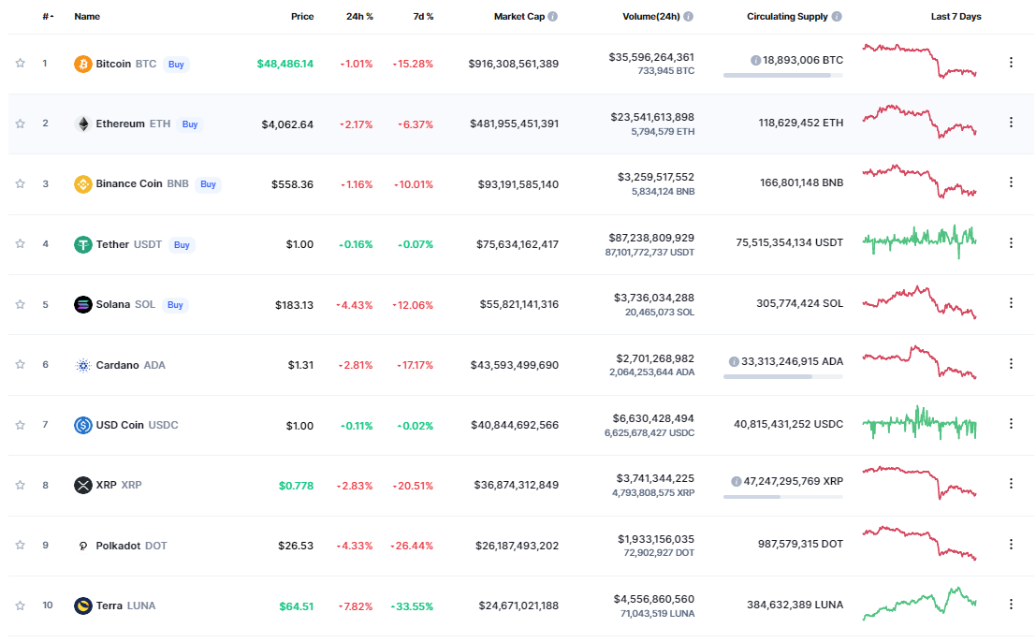Open the Polkadot DOT coin page
Image resolution: width=1036 pixels, height=642 pixels.
click(131, 546)
